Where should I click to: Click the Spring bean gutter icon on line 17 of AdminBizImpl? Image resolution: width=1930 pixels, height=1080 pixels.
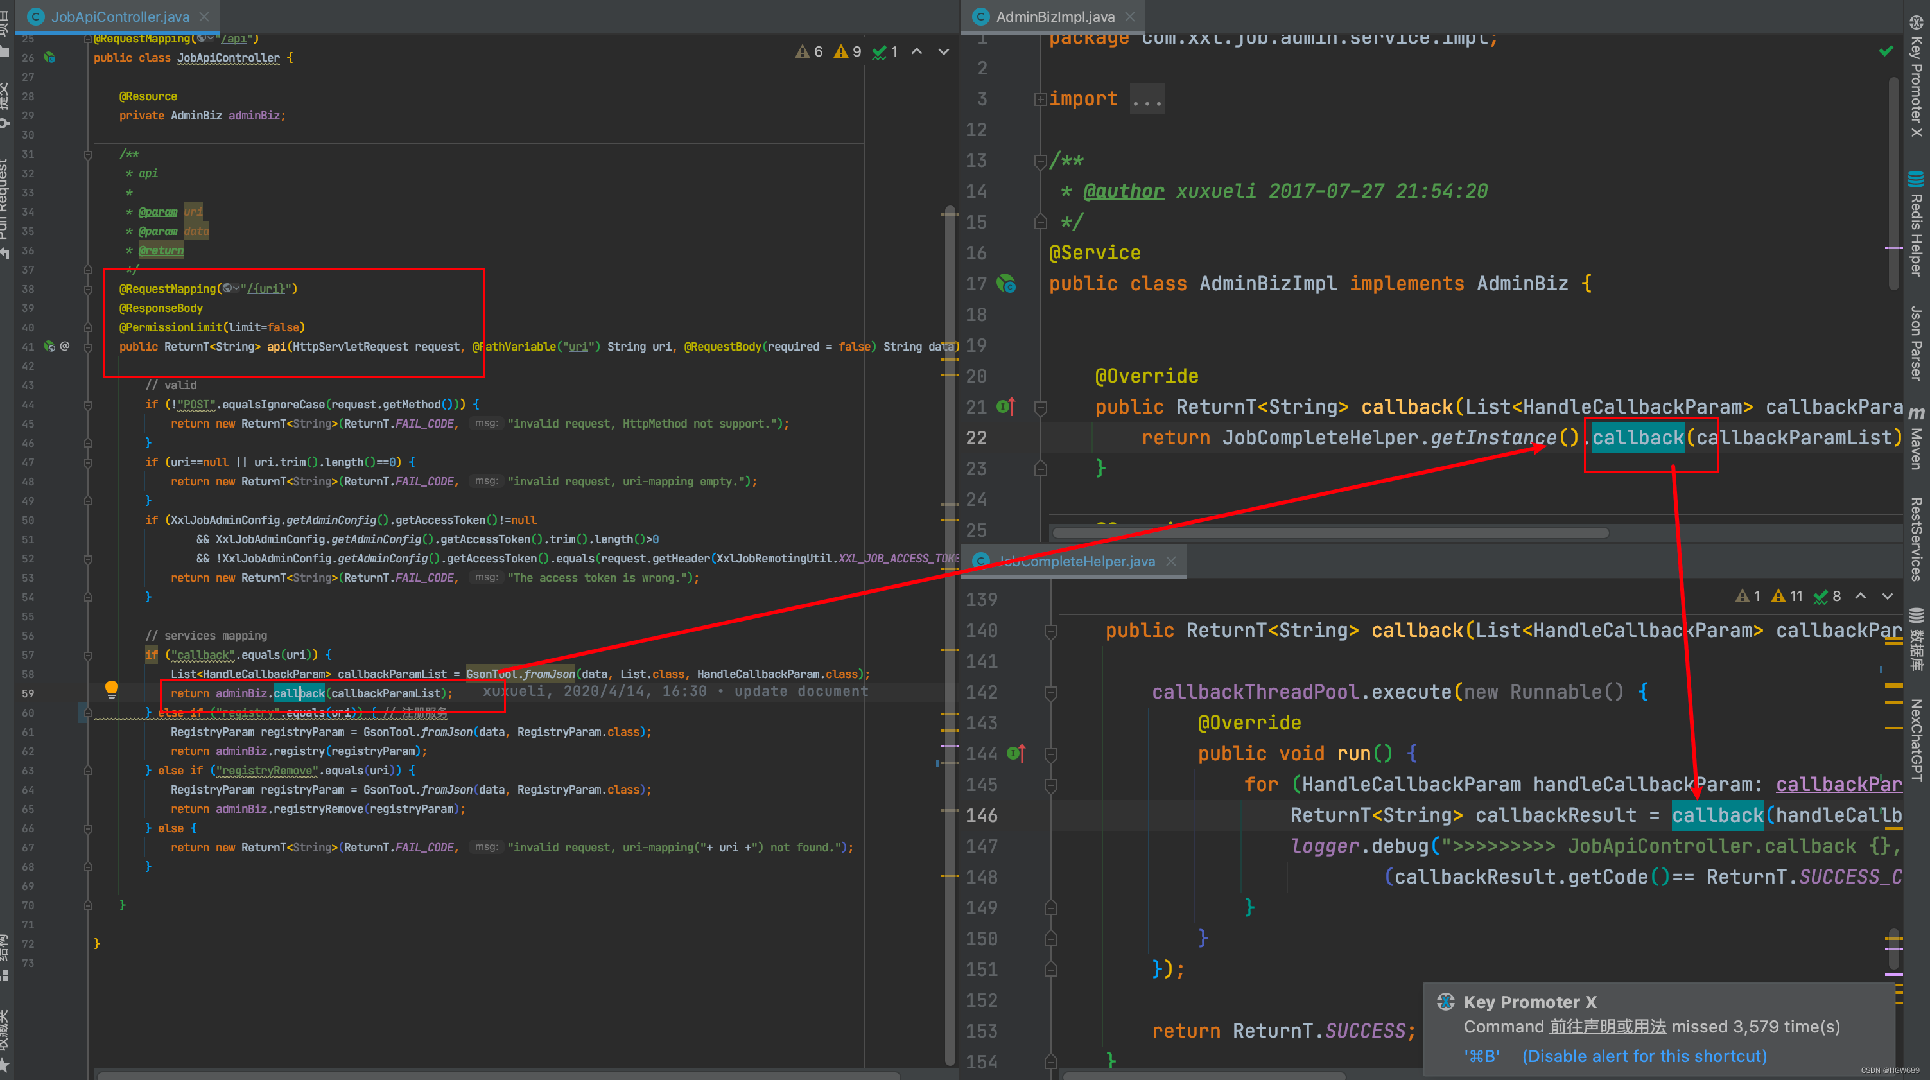pos(1006,284)
